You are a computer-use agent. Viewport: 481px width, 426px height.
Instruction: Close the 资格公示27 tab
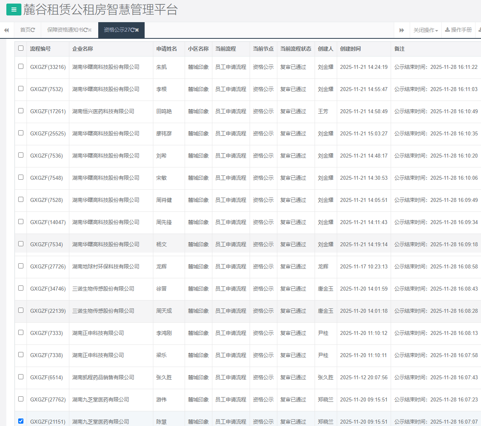pos(137,30)
